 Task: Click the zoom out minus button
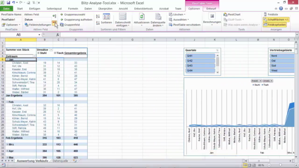click(x=269, y=165)
